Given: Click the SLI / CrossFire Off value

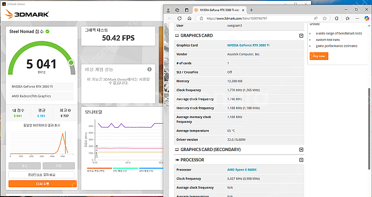Looking at the screenshot, I should click(229, 72).
